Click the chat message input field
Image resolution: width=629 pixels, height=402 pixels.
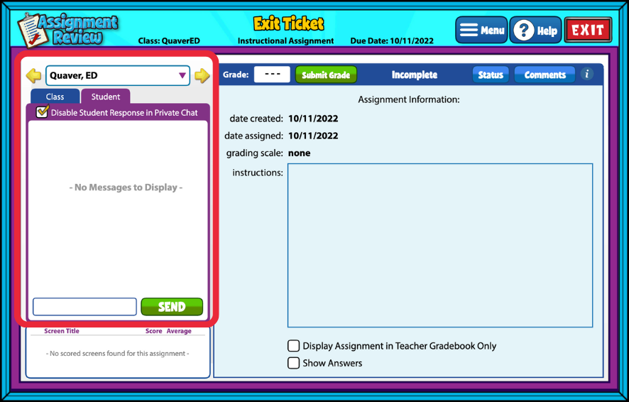84,307
